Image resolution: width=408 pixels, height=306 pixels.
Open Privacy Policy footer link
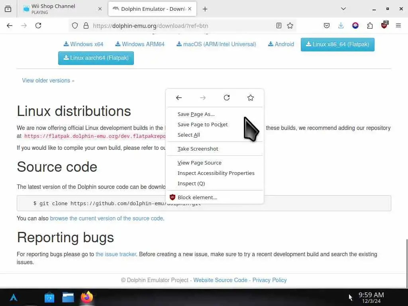270,280
